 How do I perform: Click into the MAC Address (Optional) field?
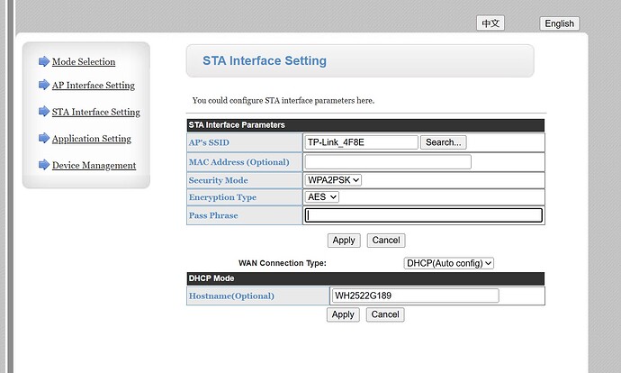click(387, 162)
